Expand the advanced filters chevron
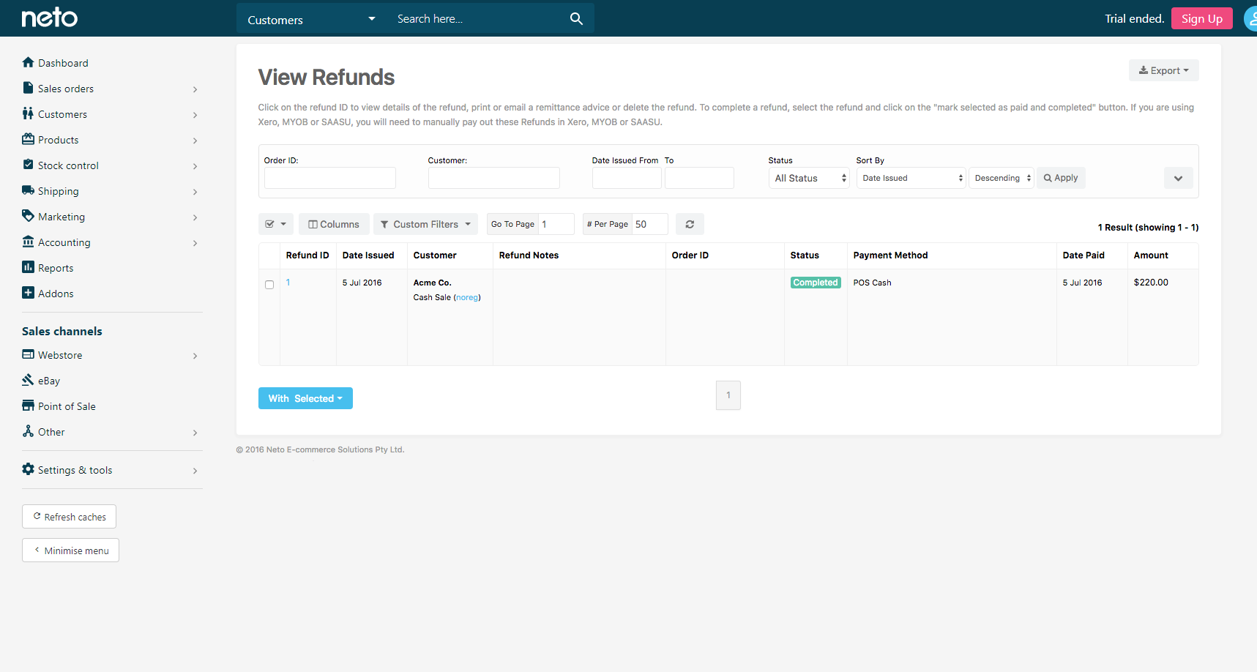 1178,178
